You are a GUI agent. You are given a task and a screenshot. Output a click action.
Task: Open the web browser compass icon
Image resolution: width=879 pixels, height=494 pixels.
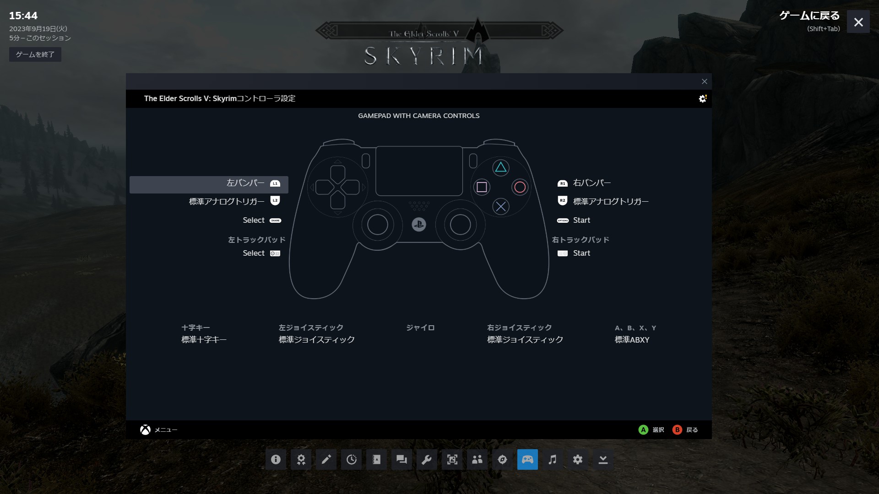click(502, 459)
